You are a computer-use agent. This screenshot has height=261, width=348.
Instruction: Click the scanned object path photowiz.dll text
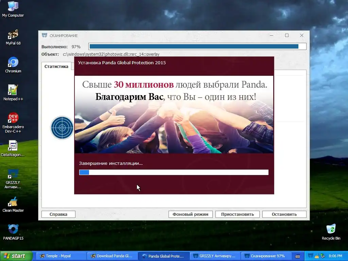[111, 54]
